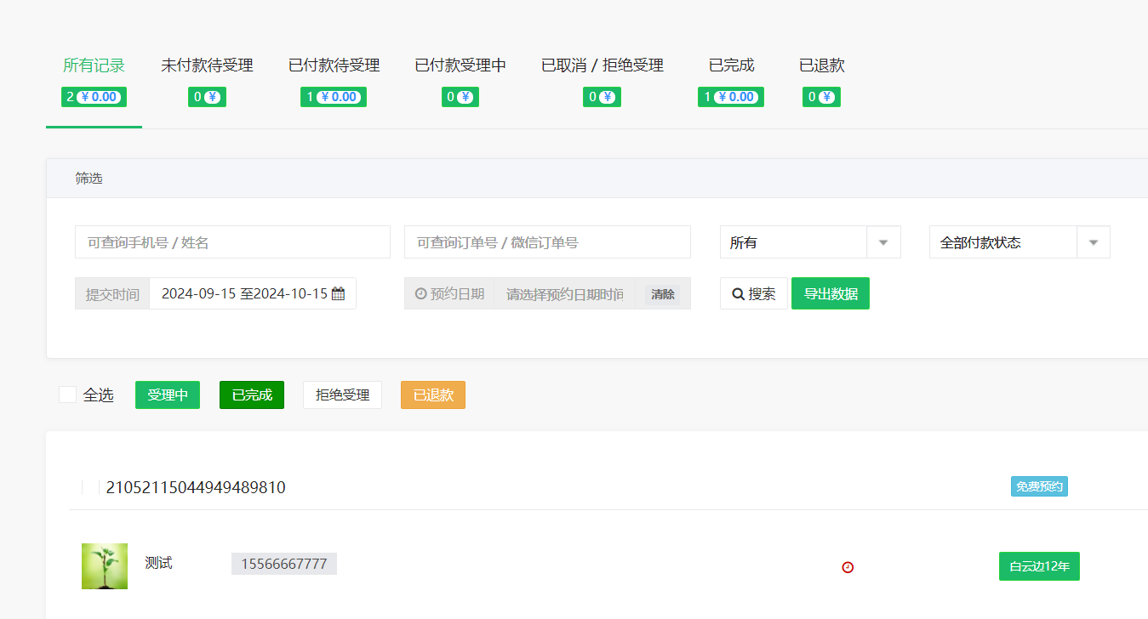Click order number 2105211504494948 9810
This screenshot has height=619, width=1148.
point(196,487)
